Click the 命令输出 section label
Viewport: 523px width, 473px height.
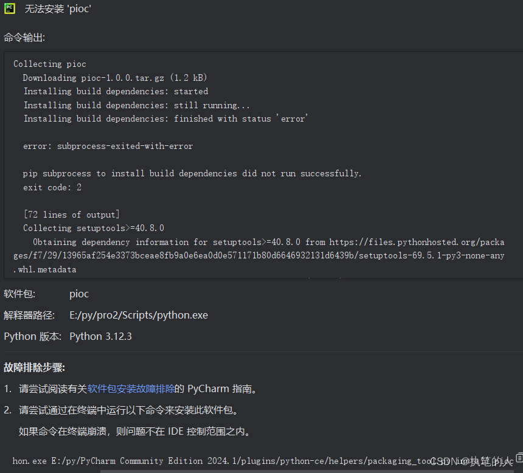point(24,37)
